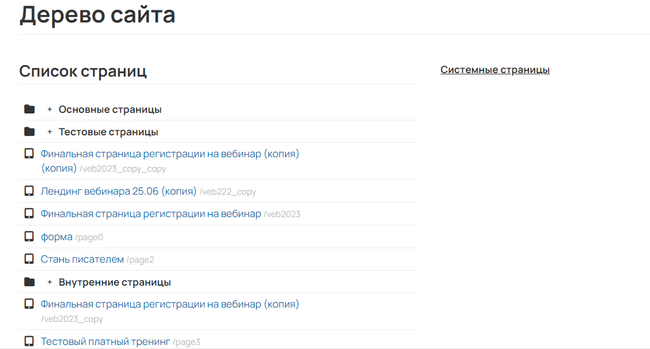
Task: Click page icon beside the /veb2023 page
Action: coord(29,214)
